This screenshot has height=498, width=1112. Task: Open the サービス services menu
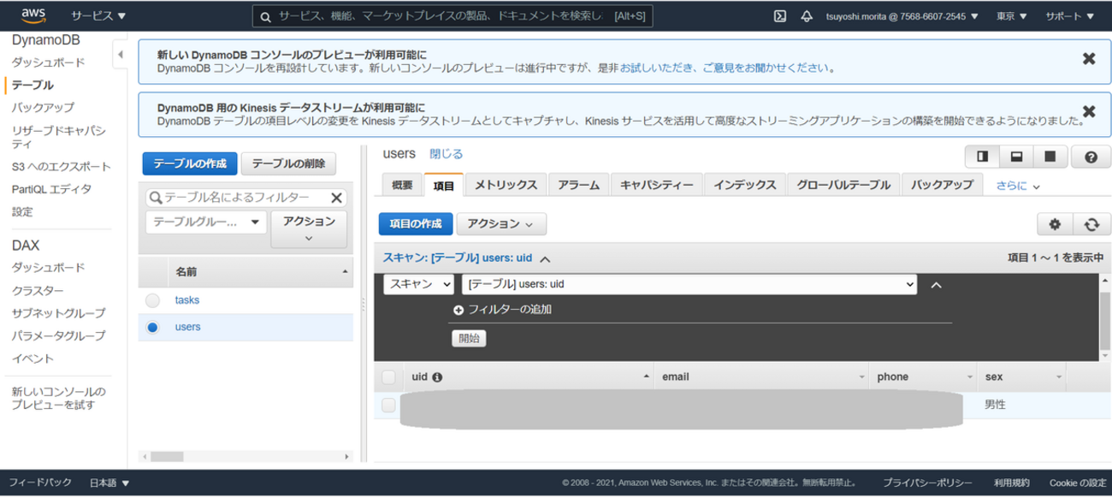pos(98,16)
